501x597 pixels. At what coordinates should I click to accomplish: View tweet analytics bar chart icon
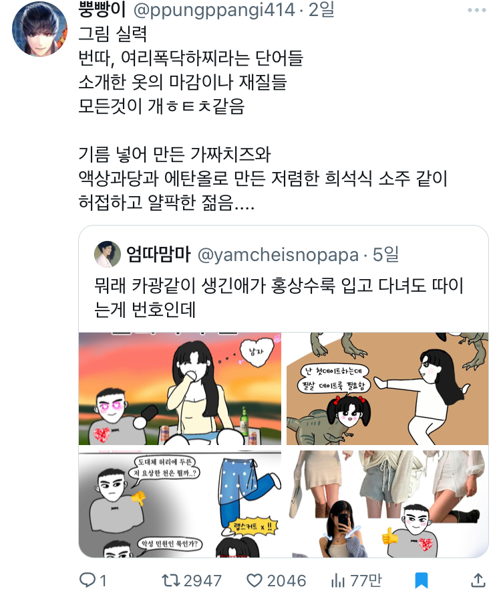[337, 580]
